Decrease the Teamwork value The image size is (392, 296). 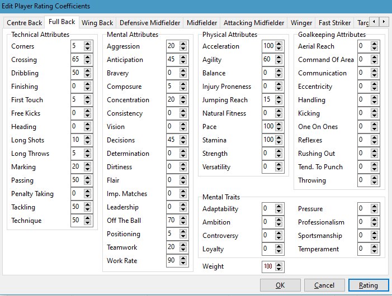183,250
